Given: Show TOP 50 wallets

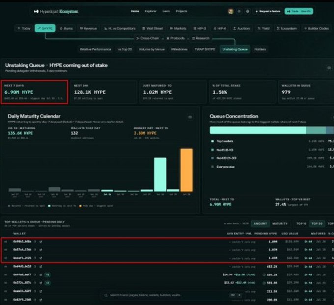Looking at the screenshot, I should click(317, 223).
